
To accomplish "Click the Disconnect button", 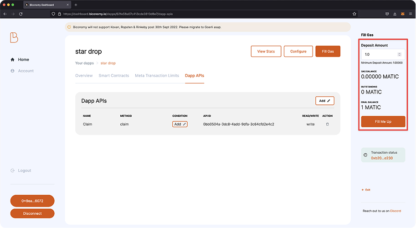I will 32,213.
